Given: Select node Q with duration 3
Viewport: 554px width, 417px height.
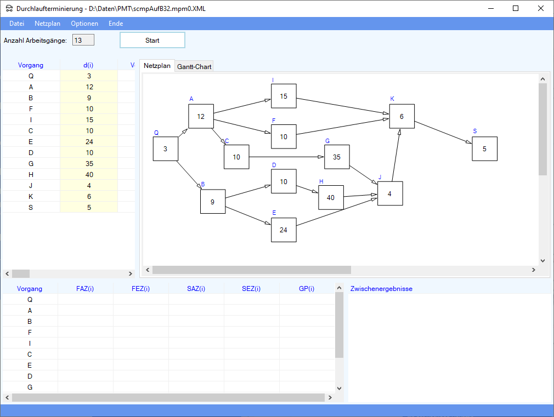Looking at the screenshot, I should click(165, 148).
